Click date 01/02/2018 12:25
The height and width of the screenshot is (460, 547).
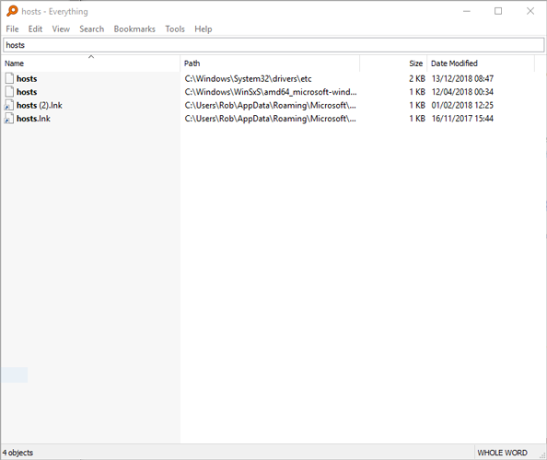click(x=462, y=105)
